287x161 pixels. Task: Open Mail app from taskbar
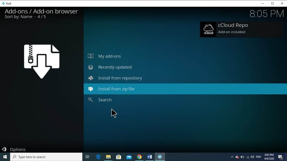click(x=129, y=157)
